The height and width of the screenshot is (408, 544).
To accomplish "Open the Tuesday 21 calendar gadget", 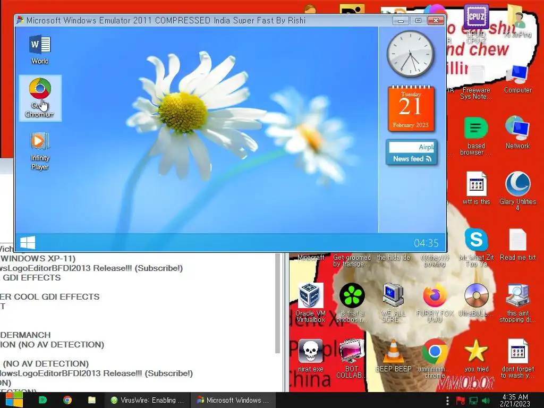I will pyautogui.click(x=411, y=108).
